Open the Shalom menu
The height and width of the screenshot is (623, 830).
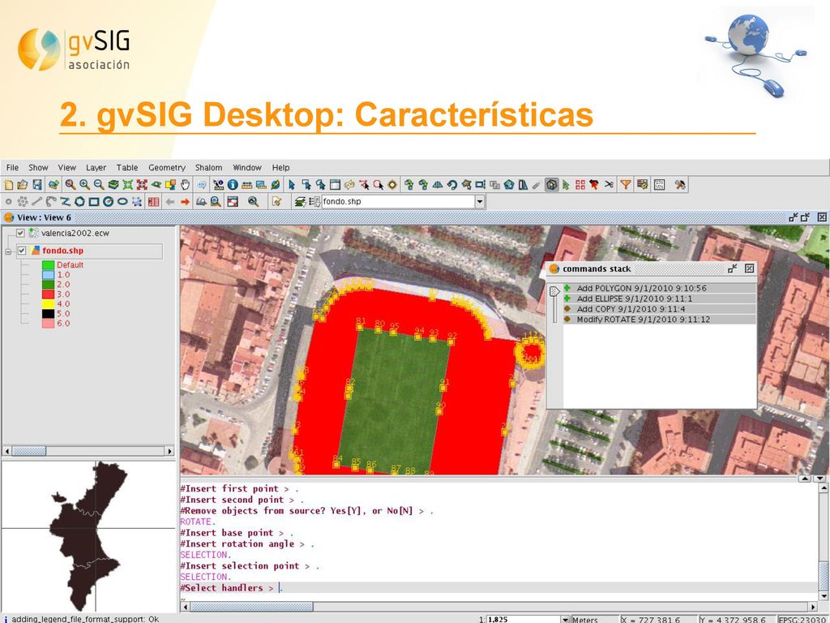click(x=208, y=167)
